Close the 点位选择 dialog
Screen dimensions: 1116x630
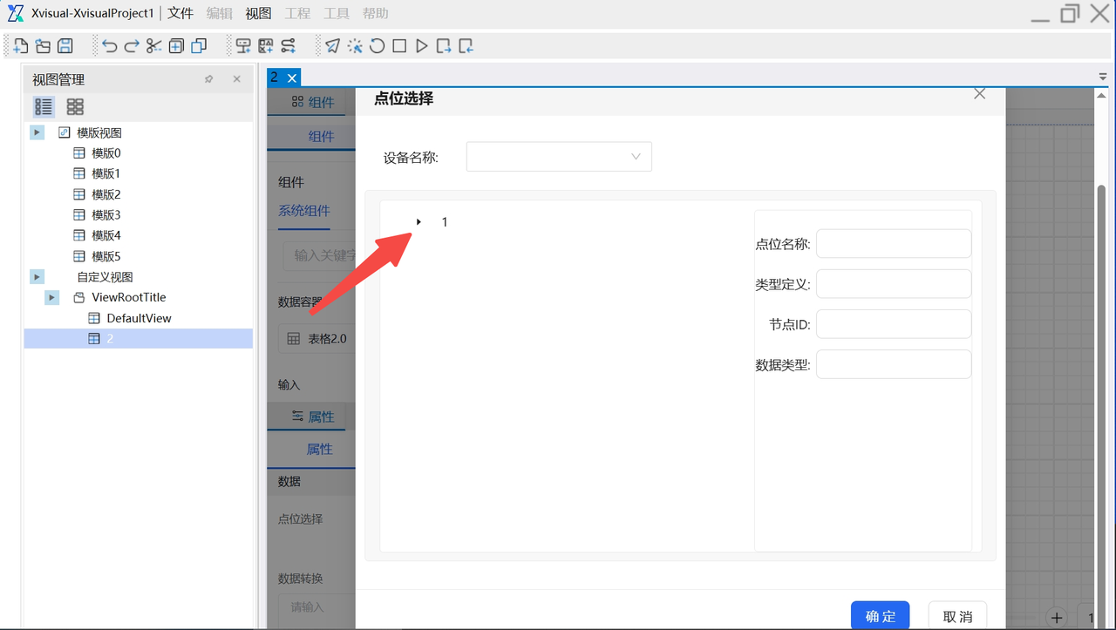(979, 94)
